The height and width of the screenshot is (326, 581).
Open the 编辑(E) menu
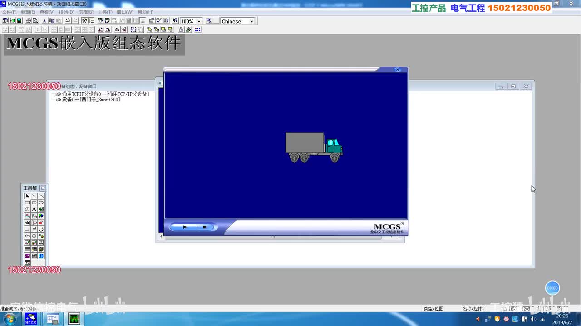(28, 12)
